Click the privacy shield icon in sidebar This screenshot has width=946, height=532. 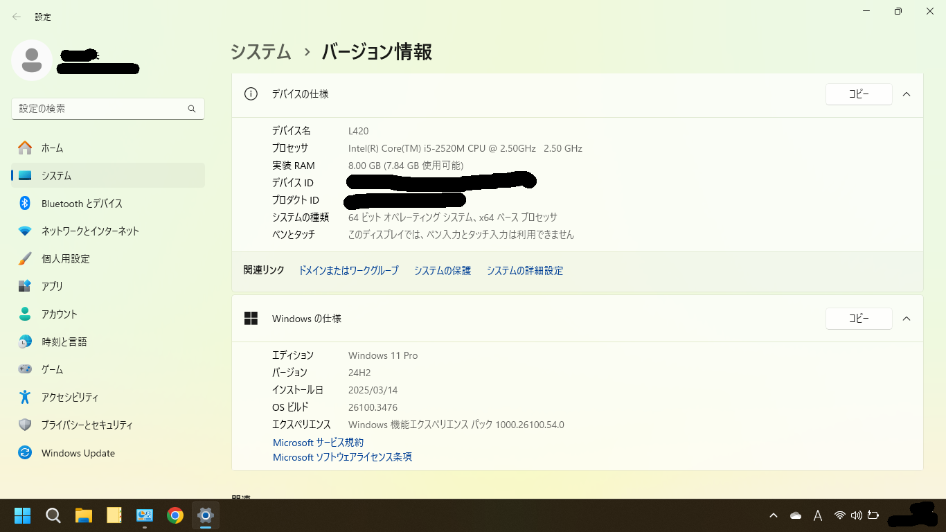click(x=25, y=425)
